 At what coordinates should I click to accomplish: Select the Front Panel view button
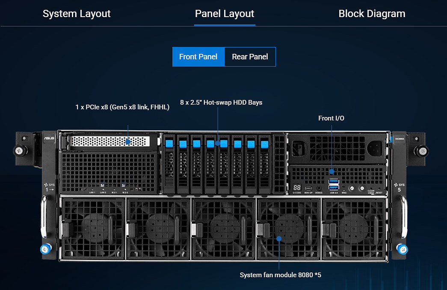[198, 57]
